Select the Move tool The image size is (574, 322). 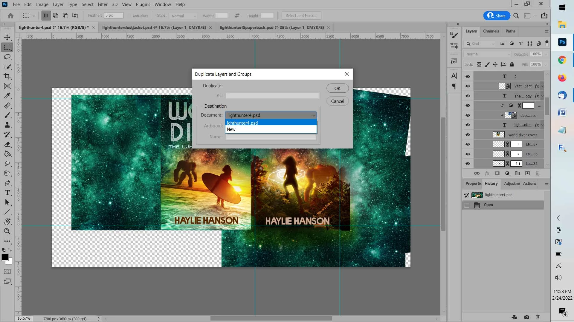[x=7, y=37]
